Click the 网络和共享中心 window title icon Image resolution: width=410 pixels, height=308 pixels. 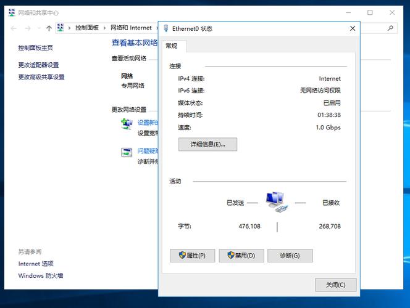(12, 12)
